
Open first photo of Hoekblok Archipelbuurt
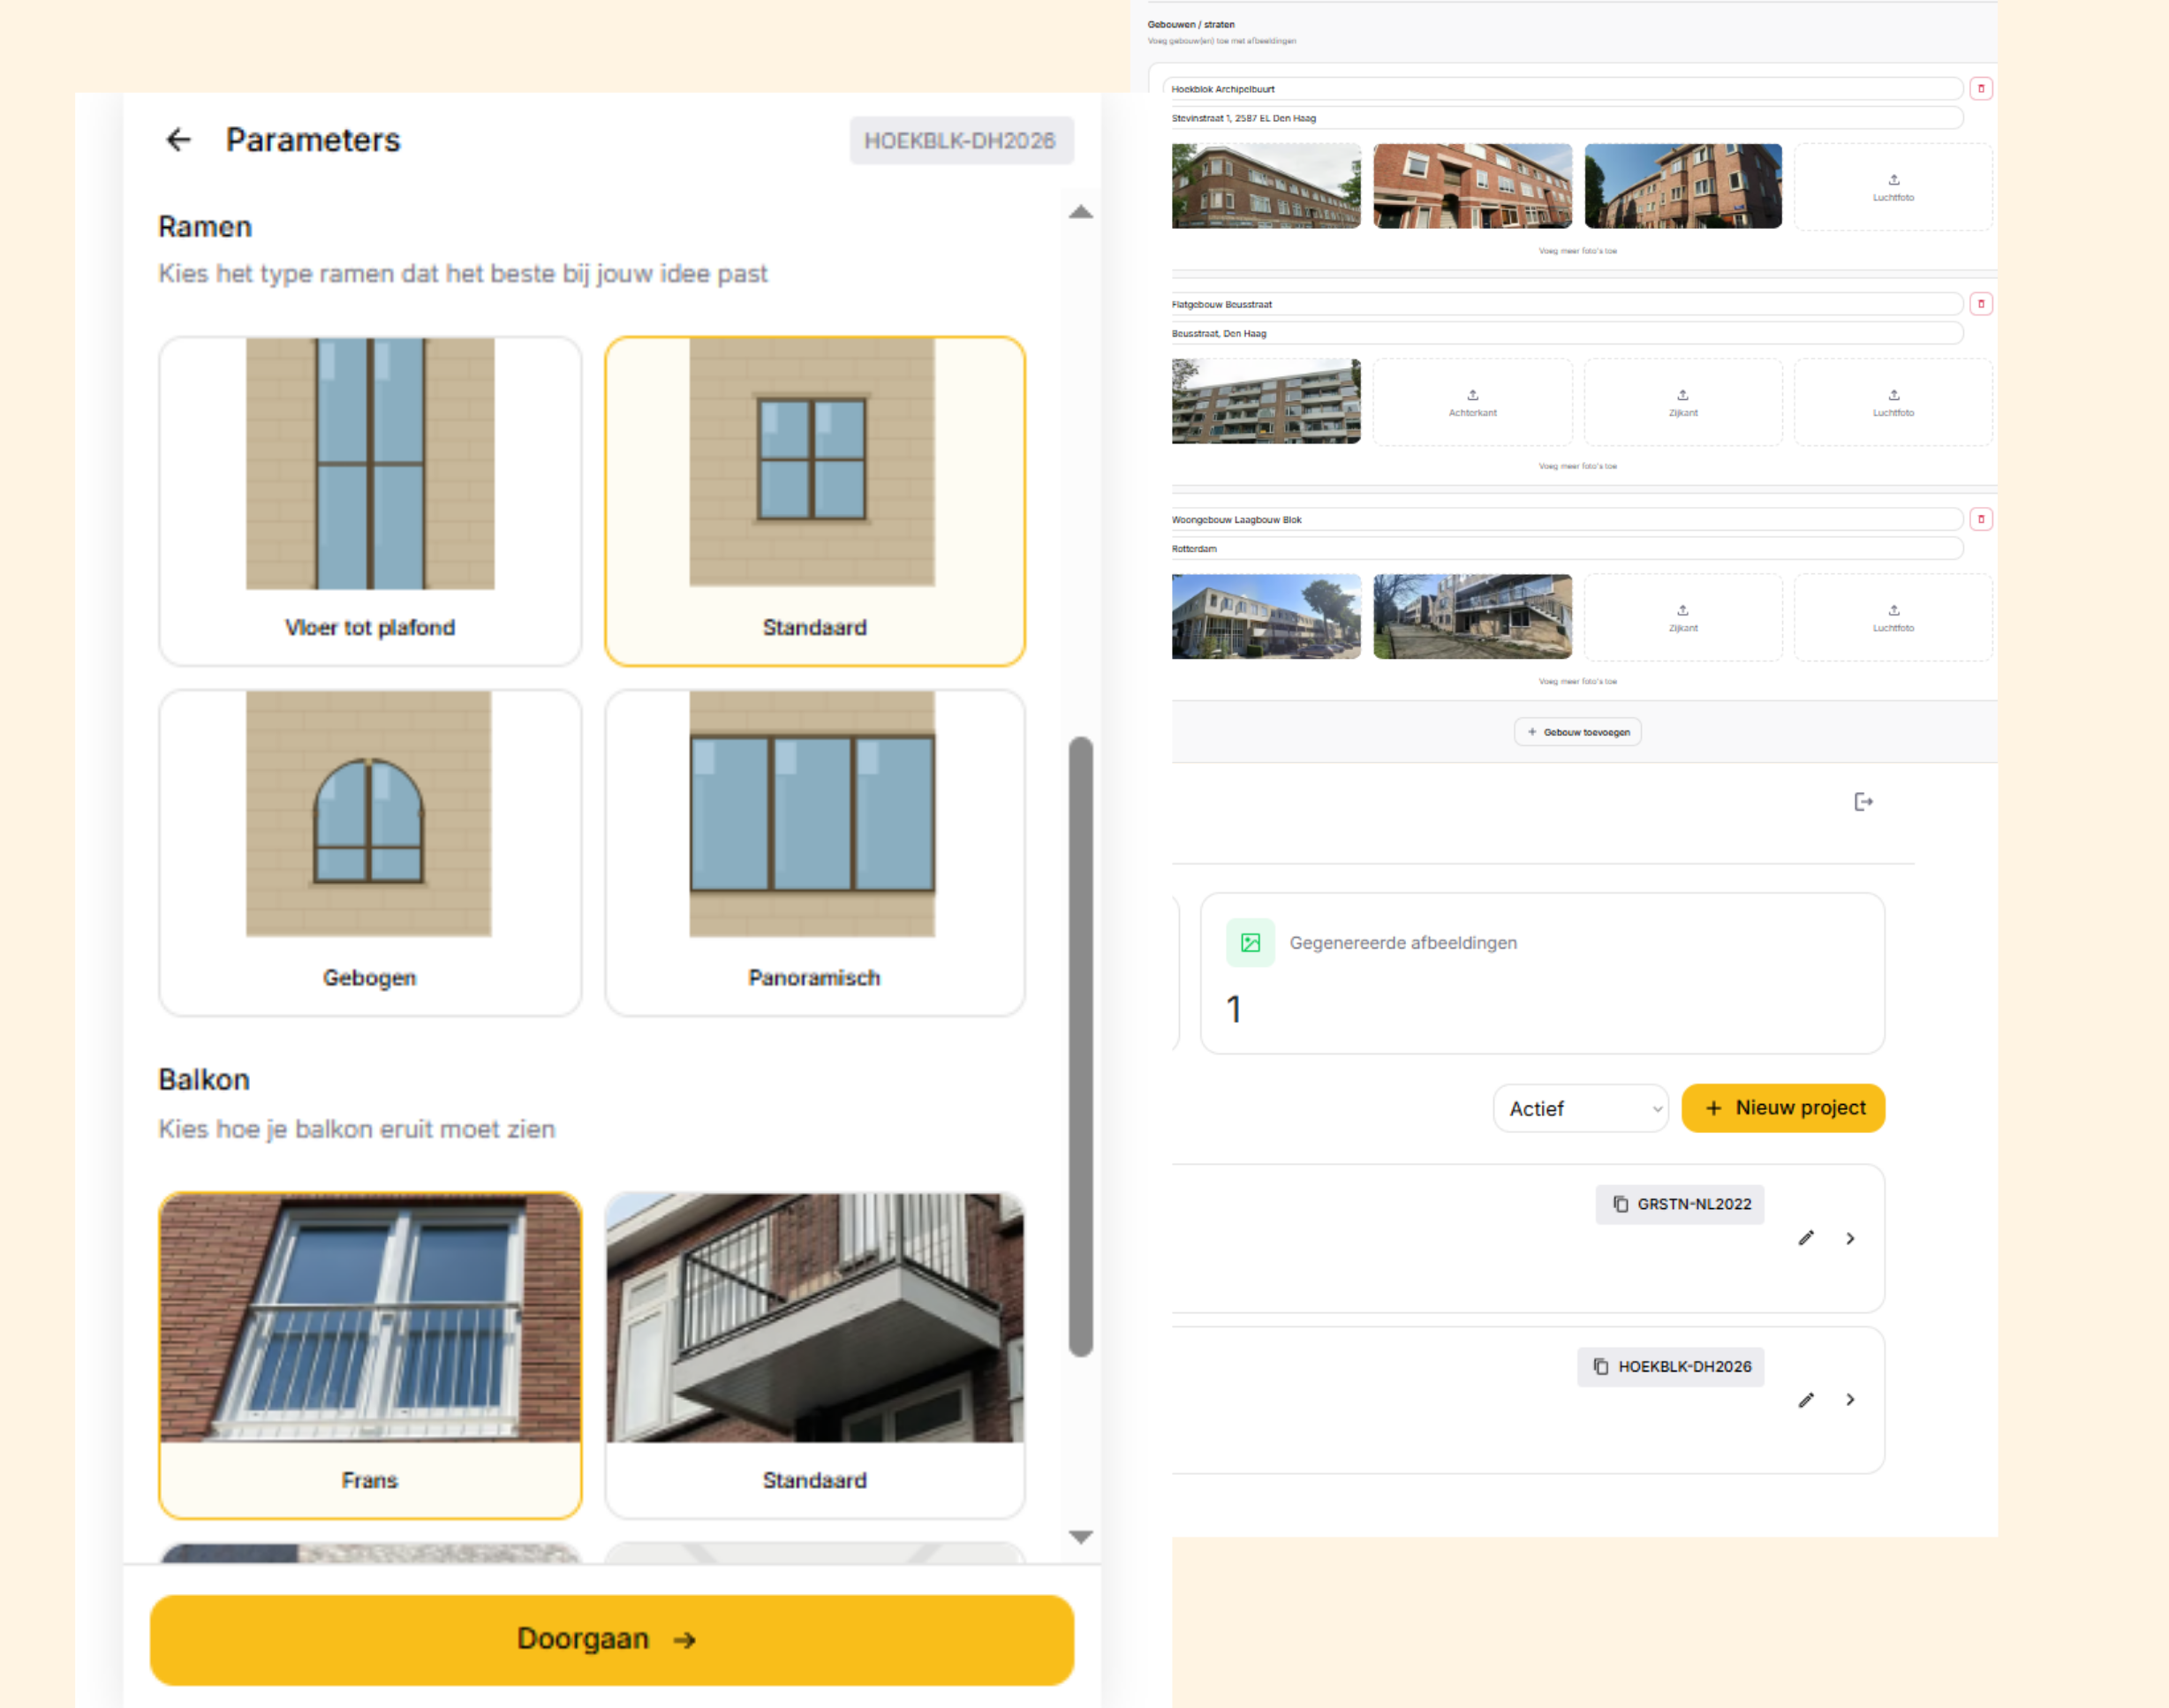1266,186
